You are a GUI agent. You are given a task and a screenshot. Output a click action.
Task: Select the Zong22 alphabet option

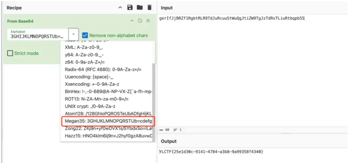click(106, 129)
